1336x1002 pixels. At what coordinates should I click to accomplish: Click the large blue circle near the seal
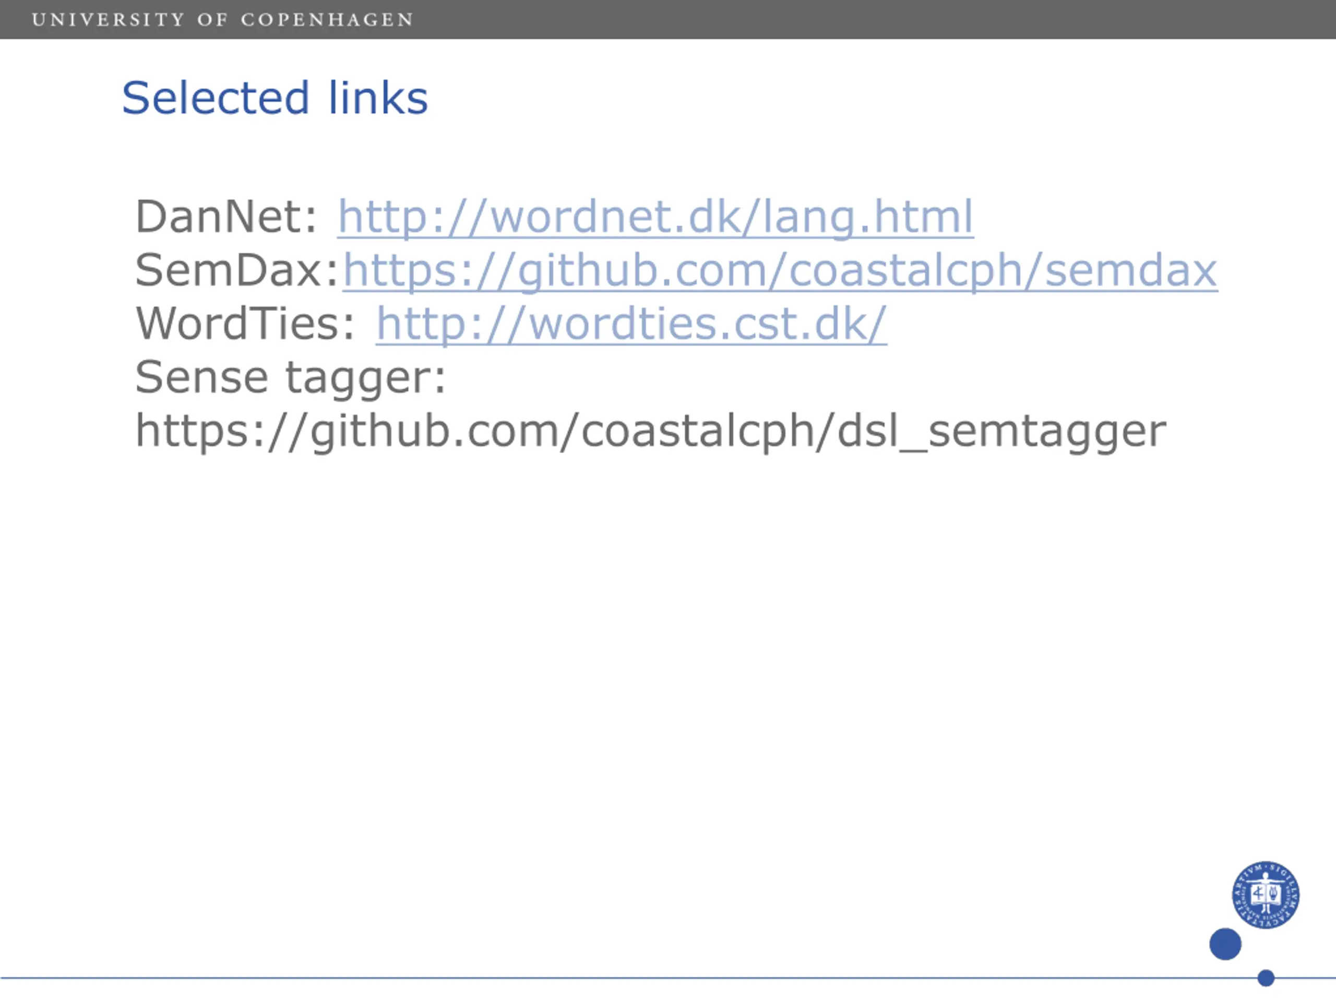(x=1225, y=944)
